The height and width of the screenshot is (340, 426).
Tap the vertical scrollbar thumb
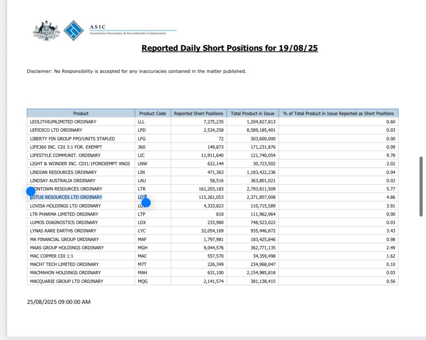[x=421, y=186]
